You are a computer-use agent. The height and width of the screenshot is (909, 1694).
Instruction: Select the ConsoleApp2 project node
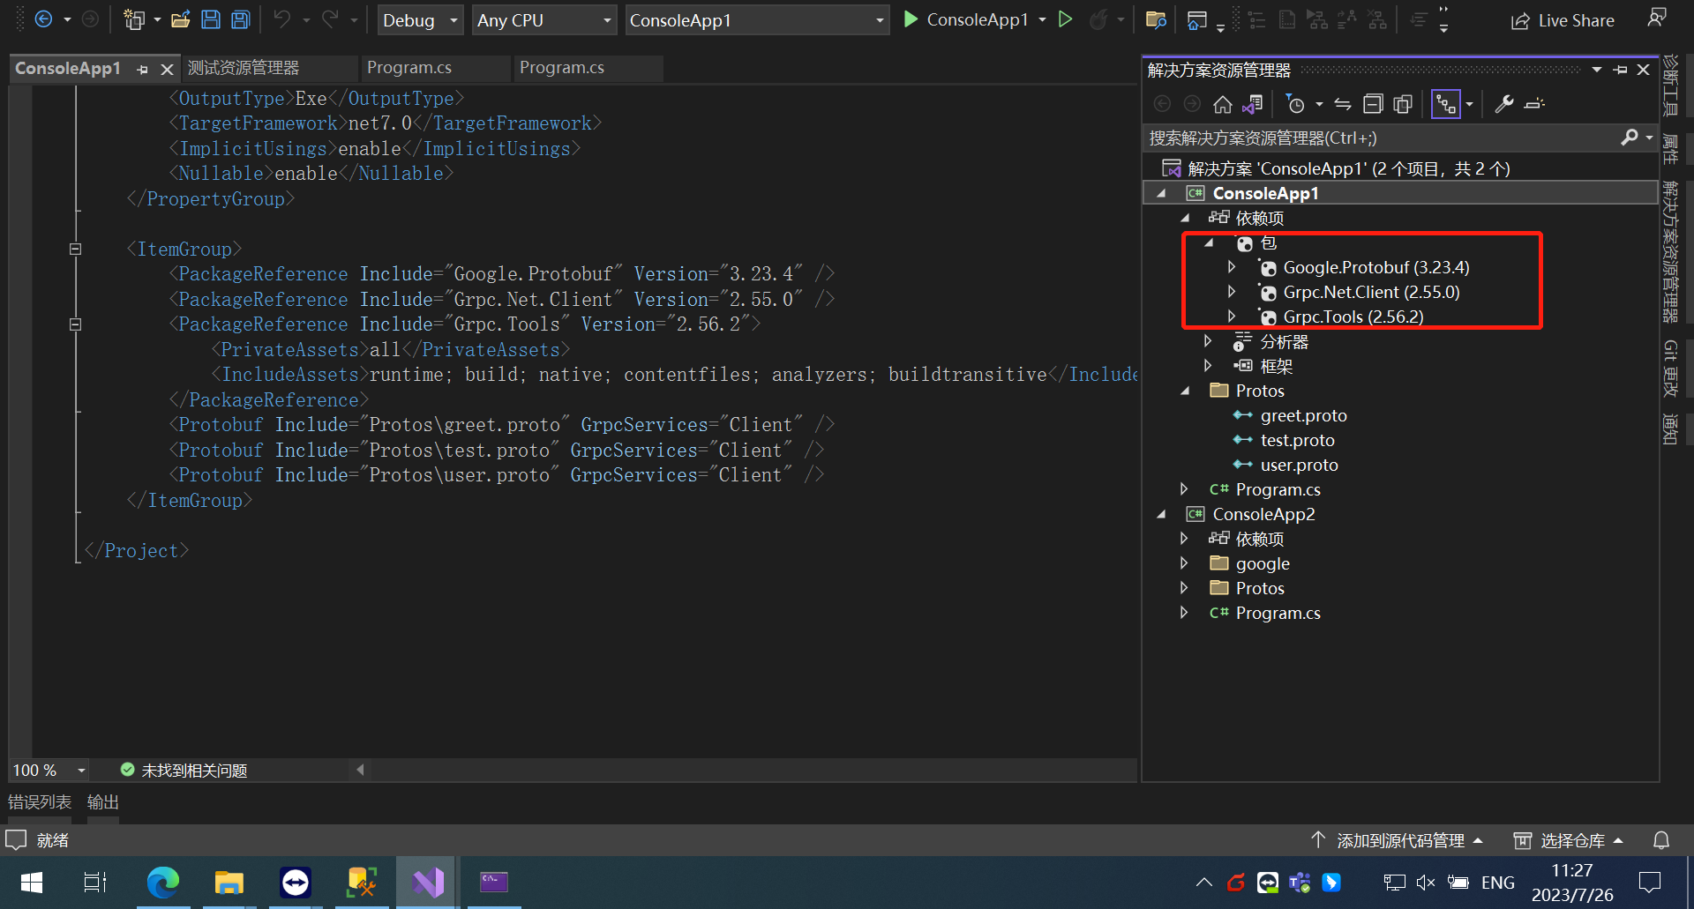pyautogui.click(x=1263, y=514)
